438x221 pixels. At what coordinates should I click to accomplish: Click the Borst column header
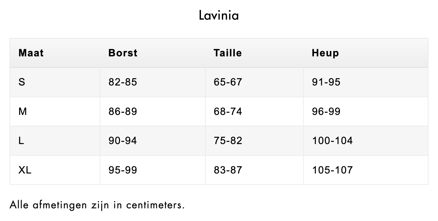(x=123, y=53)
